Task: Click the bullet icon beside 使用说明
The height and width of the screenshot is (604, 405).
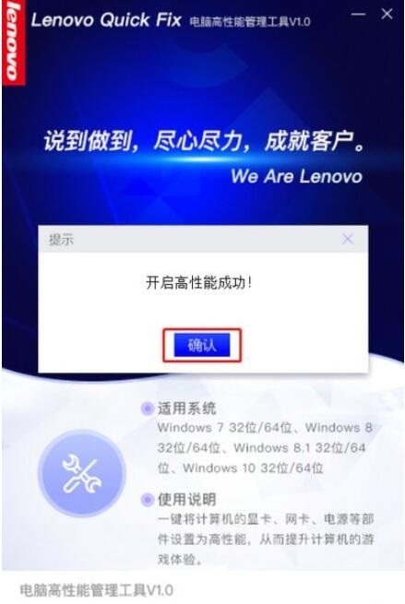Action: click(x=148, y=500)
